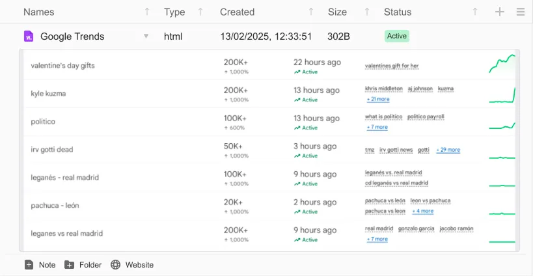Open 'aj johnson' related query
The image size is (533, 276).
coord(420,89)
